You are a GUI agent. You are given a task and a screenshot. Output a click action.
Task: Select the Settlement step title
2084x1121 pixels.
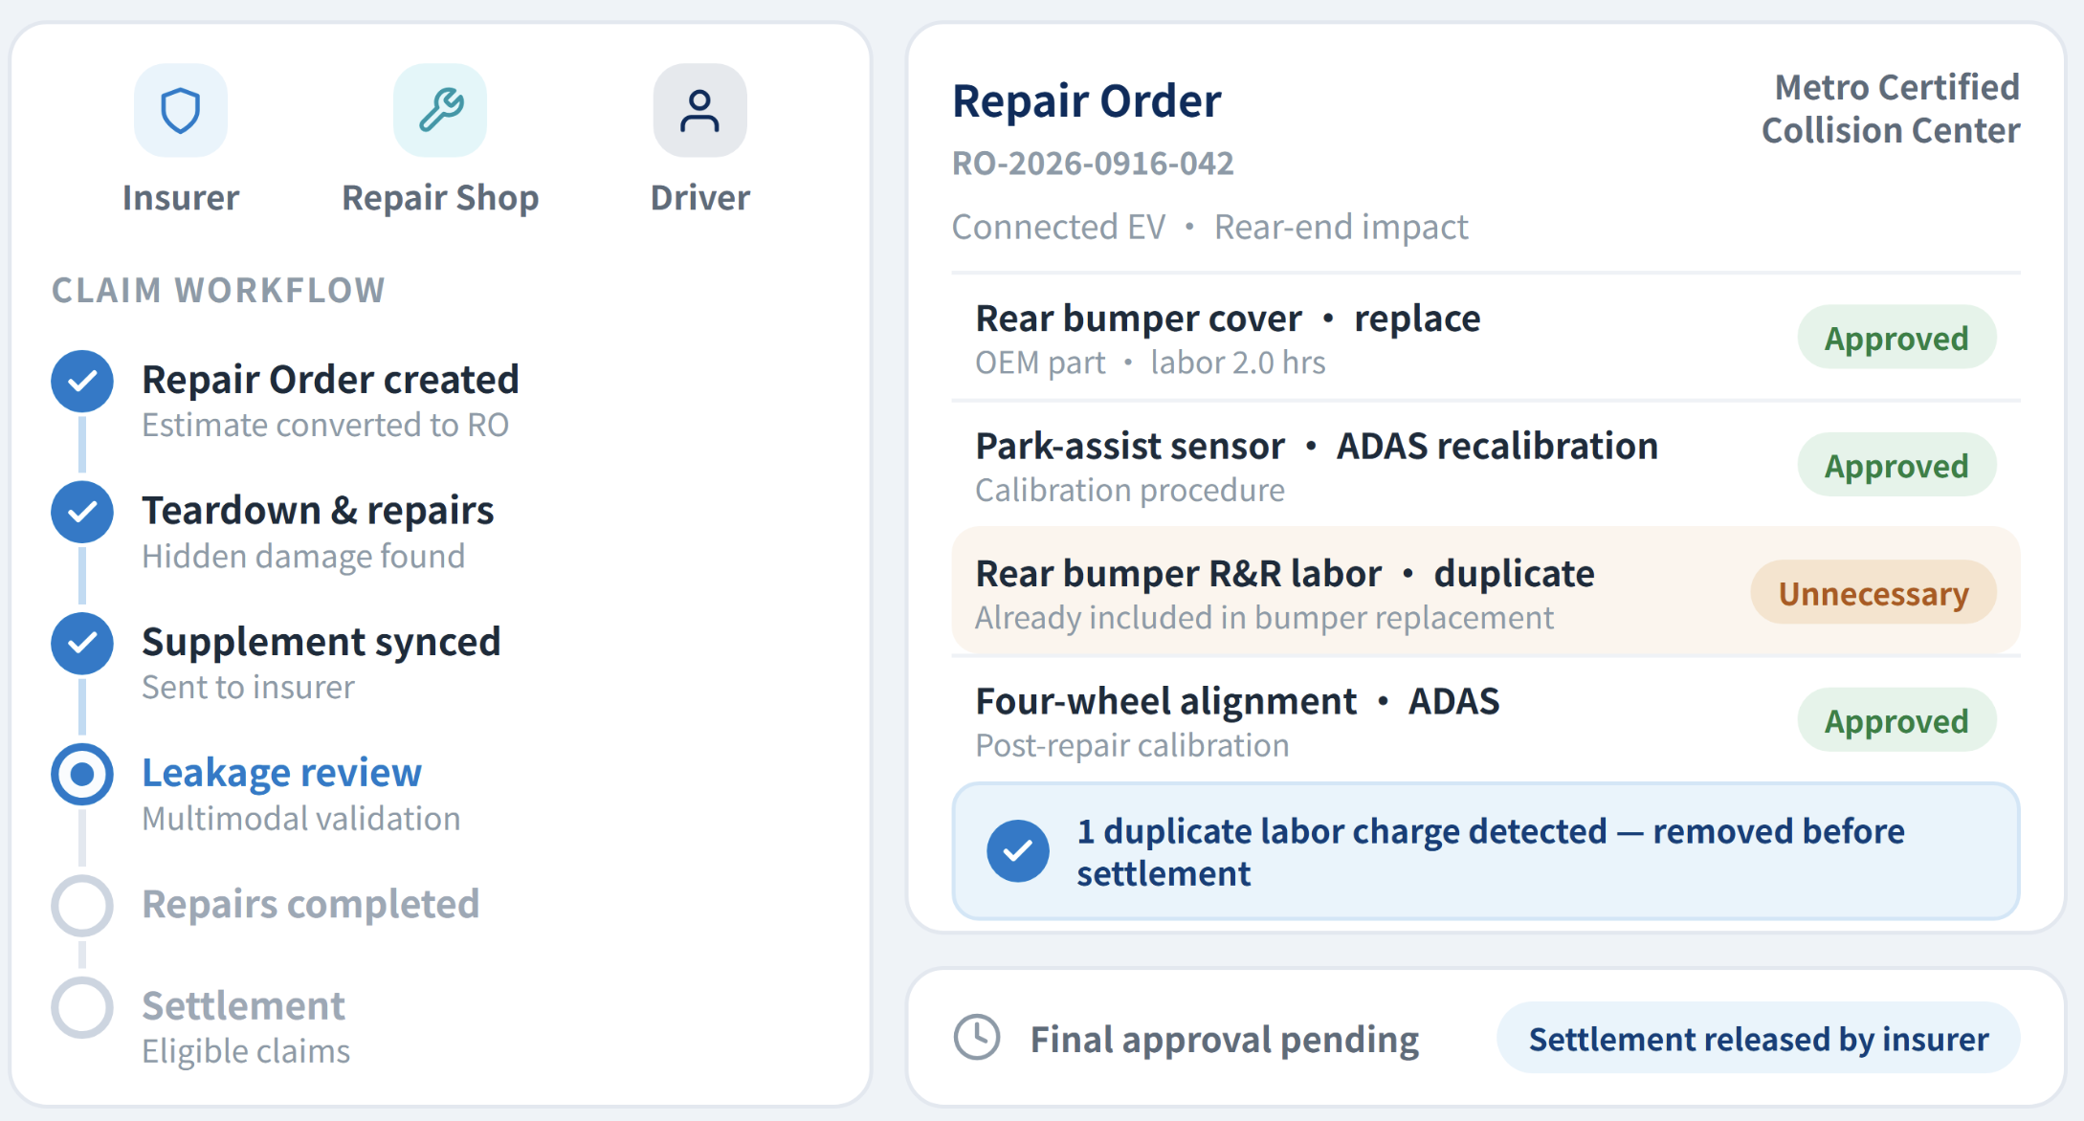coord(243,1006)
